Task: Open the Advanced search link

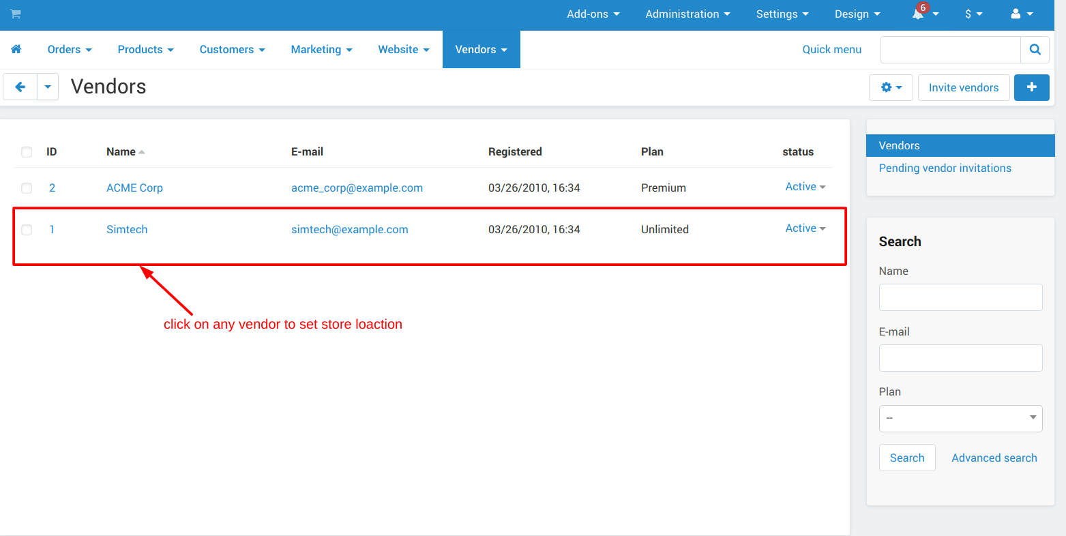Action: coord(994,458)
